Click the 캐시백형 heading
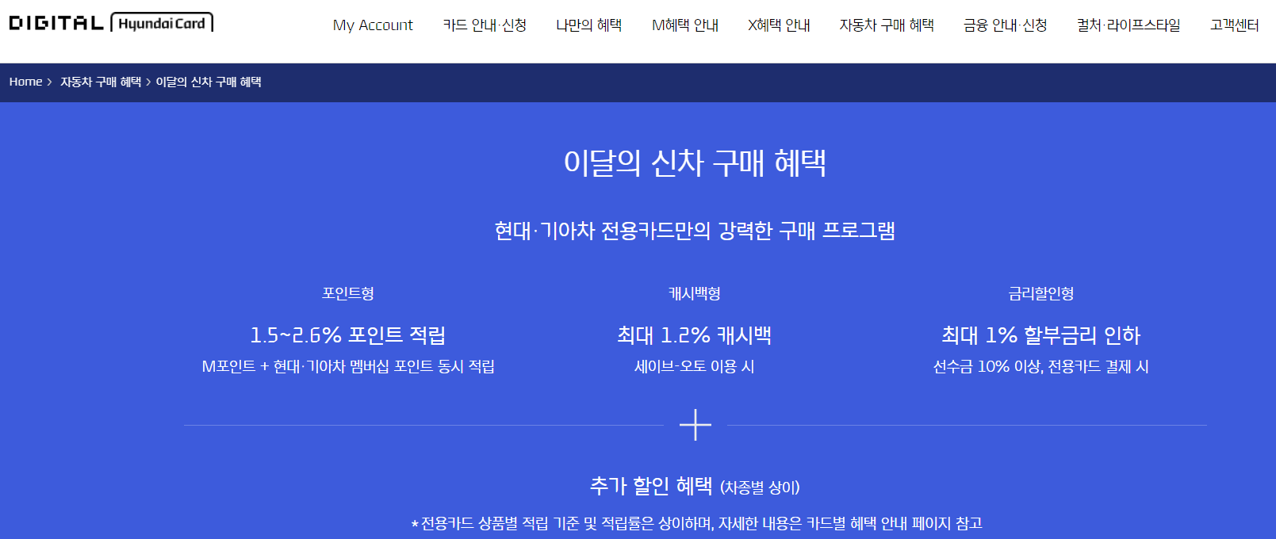Viewport: 1276px width, 539px height. 695,293
